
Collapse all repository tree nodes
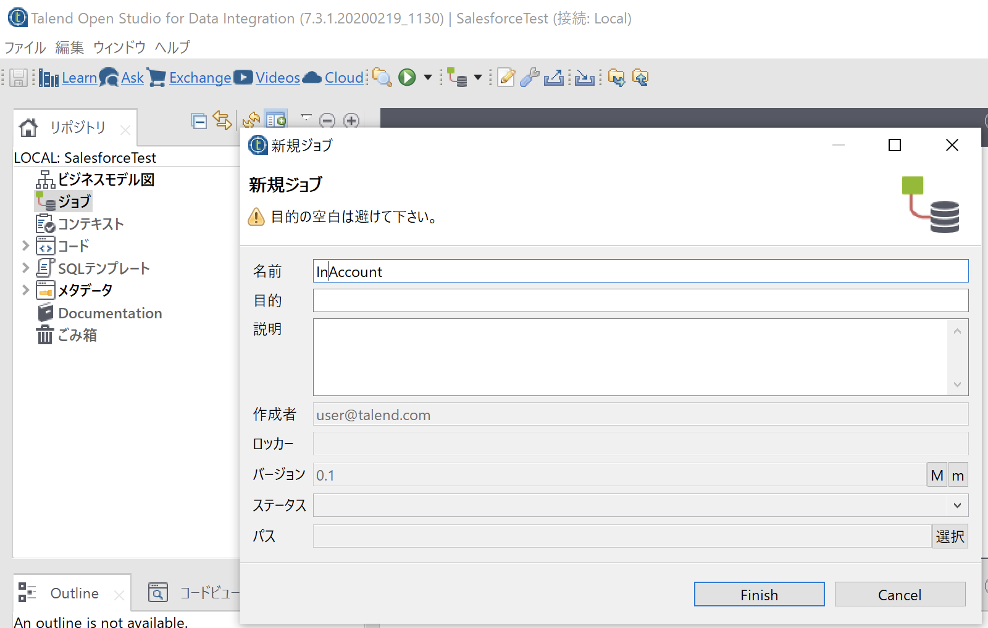[199, 122]
